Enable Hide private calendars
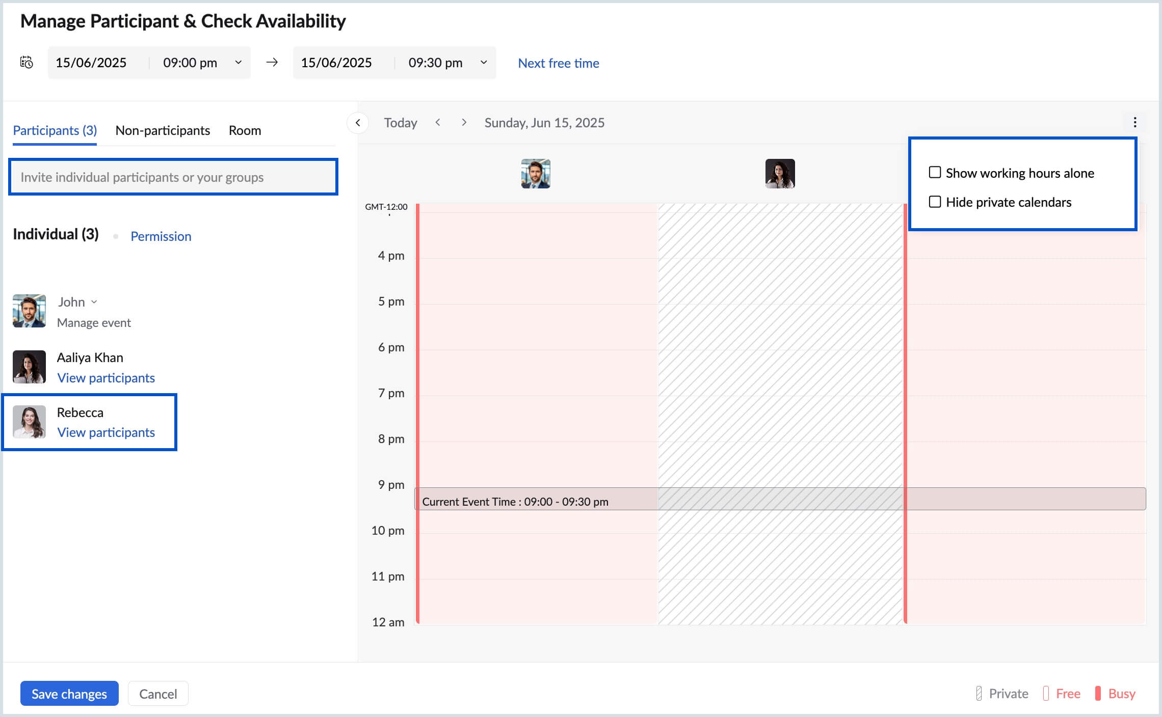The height and width of the screenshot is (717, 1162). click(935, 202)
